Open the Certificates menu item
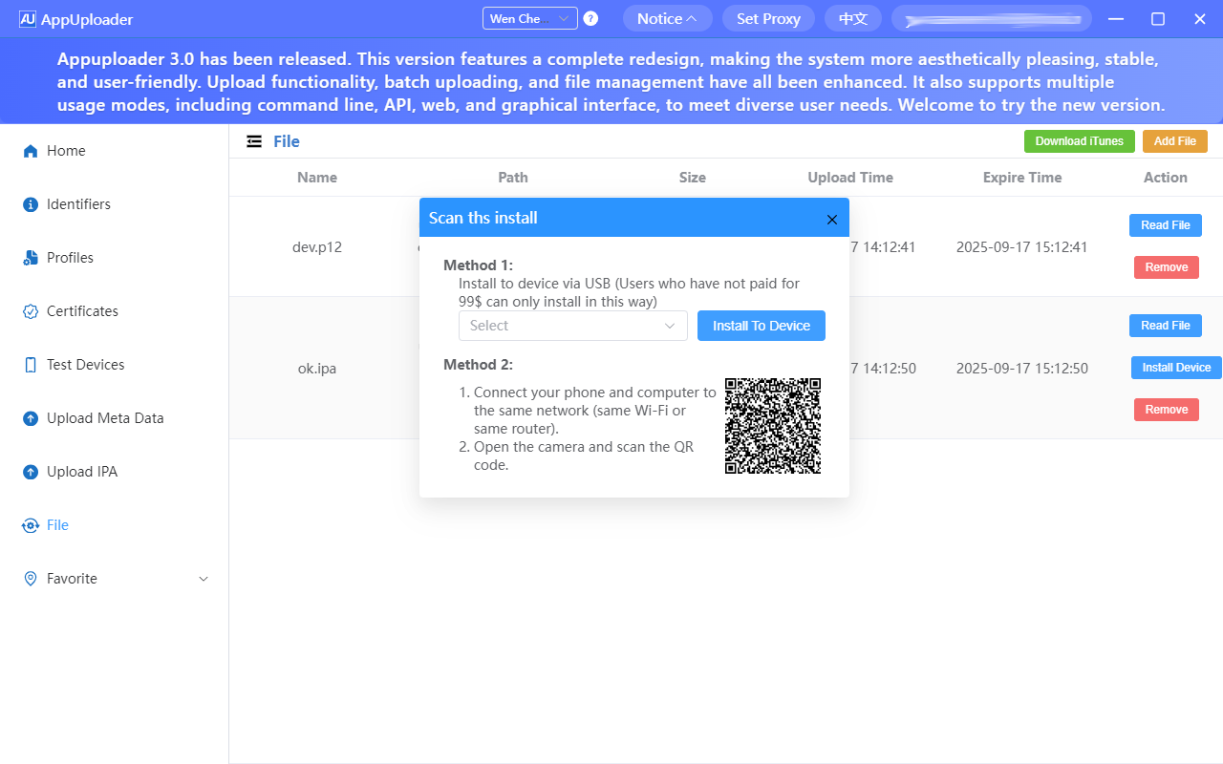 tap(115, 311)
